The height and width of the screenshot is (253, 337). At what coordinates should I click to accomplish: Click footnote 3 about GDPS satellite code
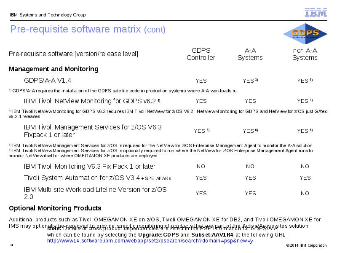[123, 91]
